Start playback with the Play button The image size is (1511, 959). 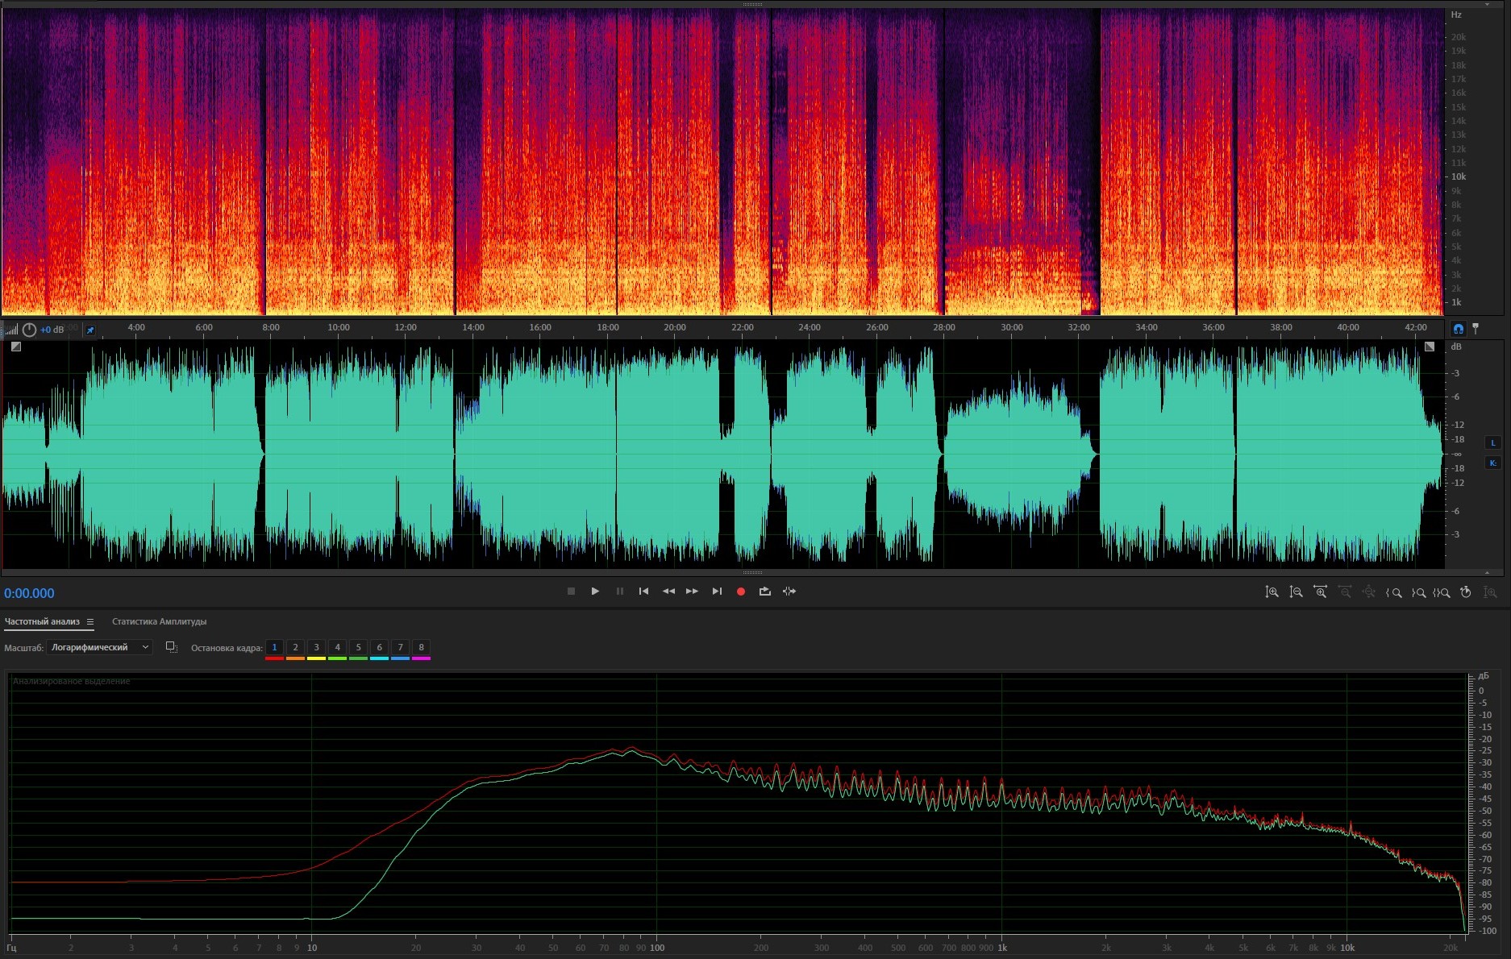[595, 592]
